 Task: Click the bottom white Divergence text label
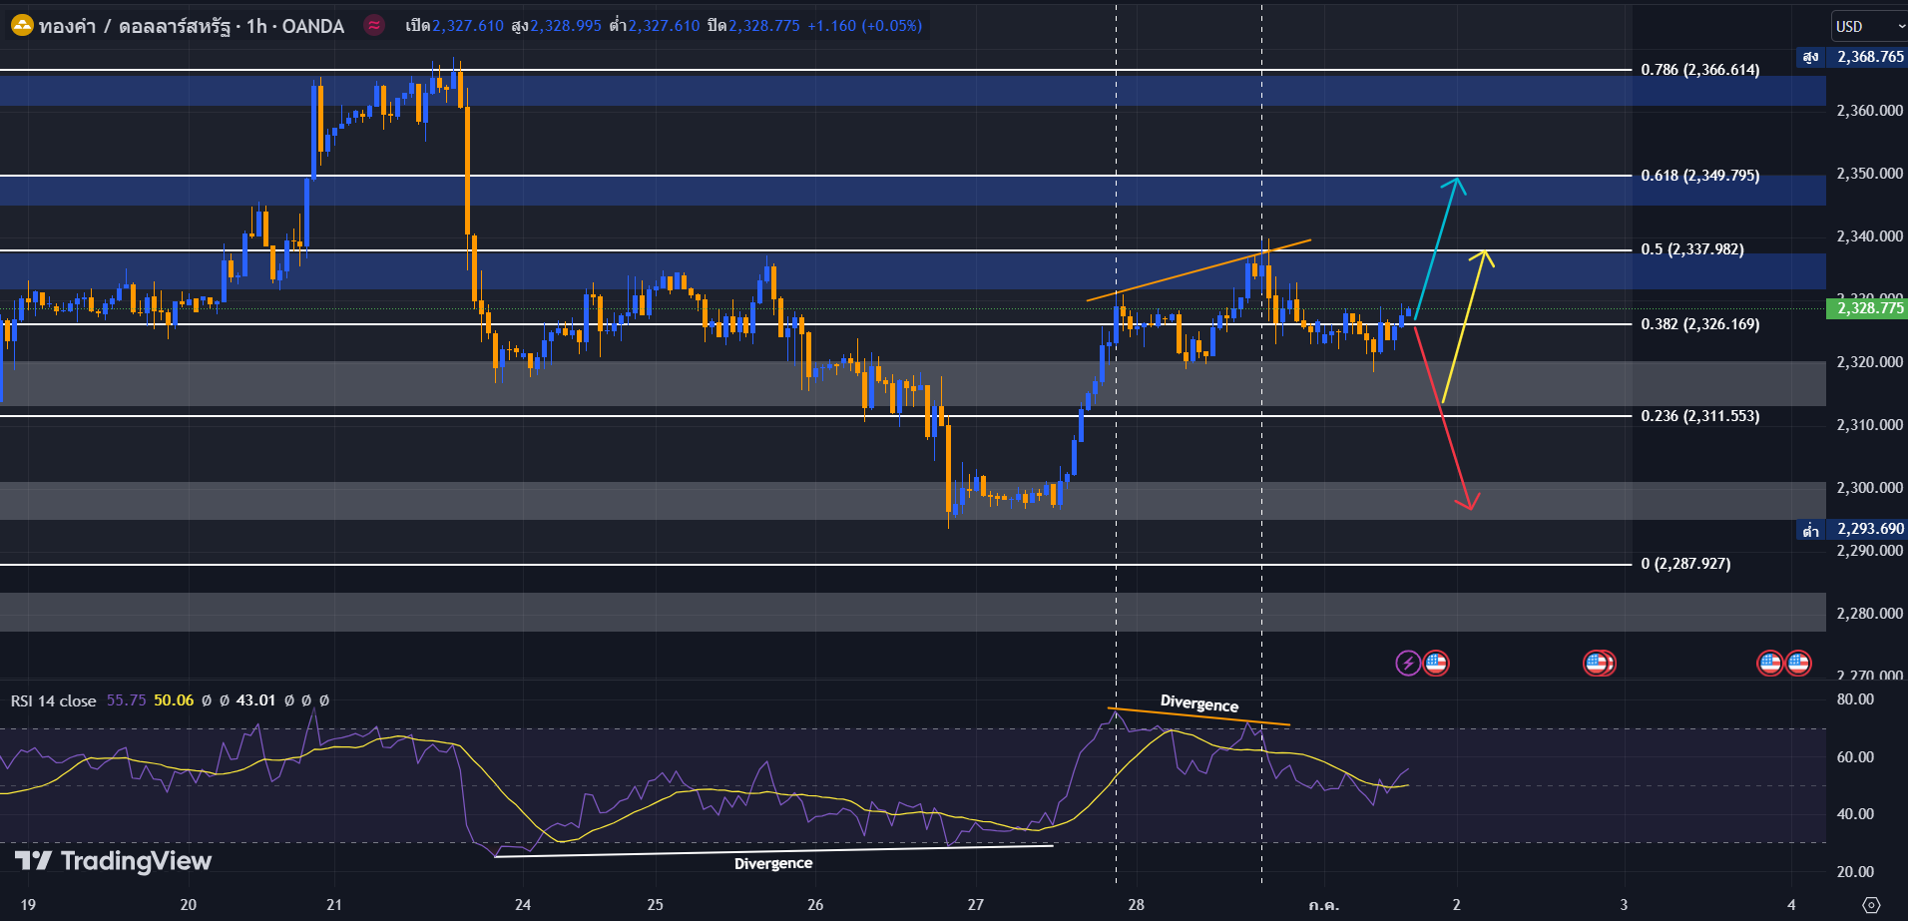coord(772,863)
